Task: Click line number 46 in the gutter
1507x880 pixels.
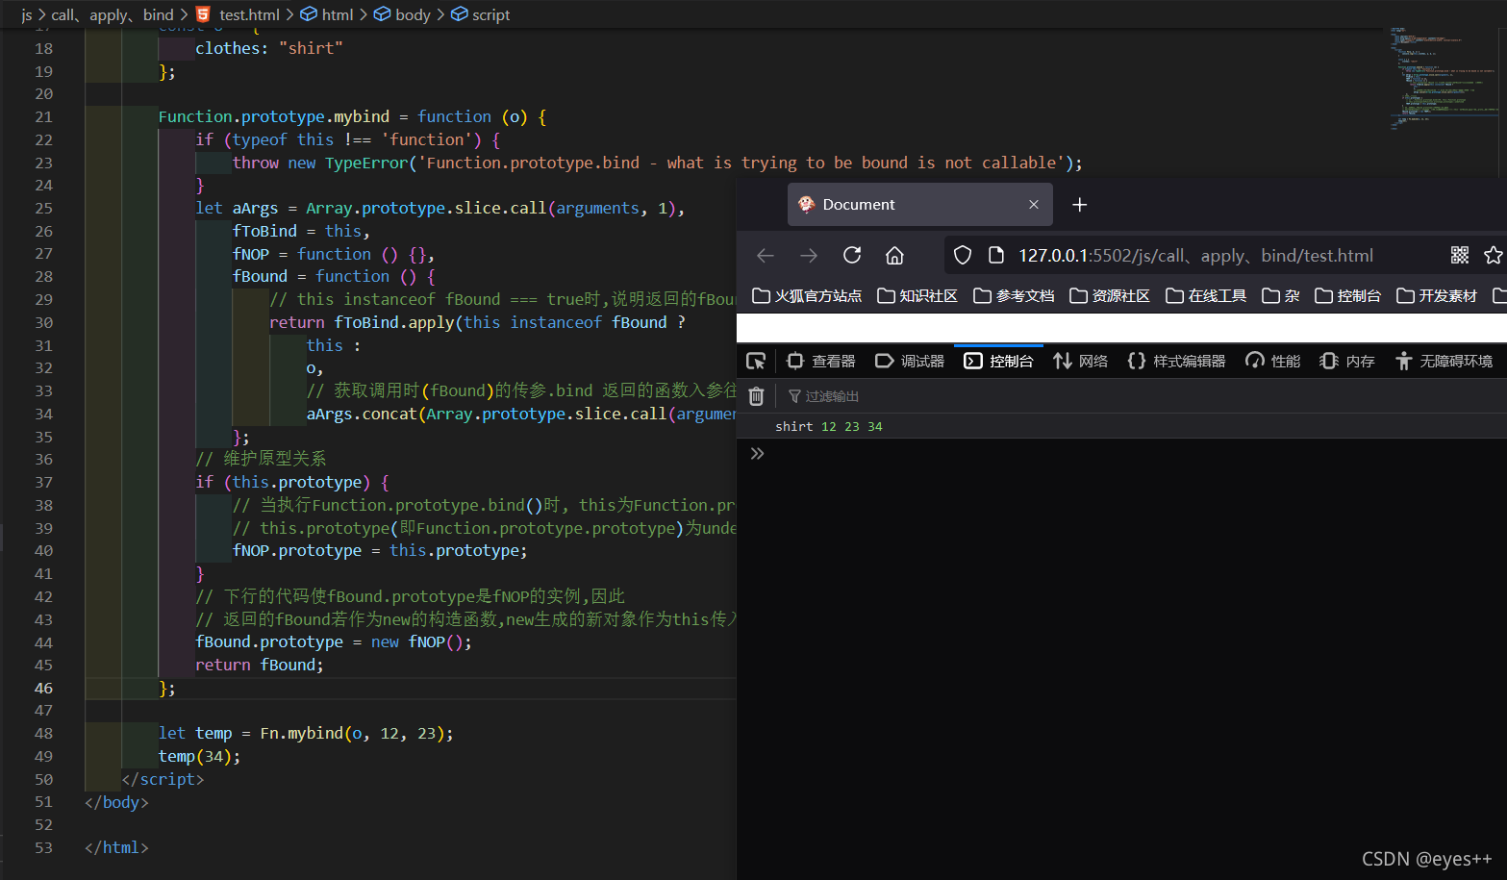Action: tap(44, 688)
